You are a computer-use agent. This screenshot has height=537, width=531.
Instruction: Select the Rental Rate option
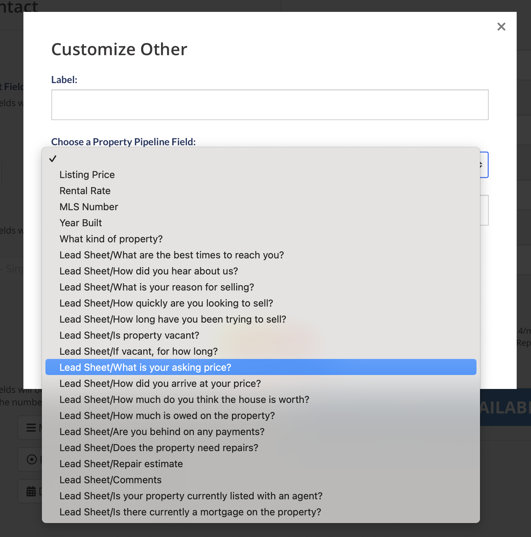tap(85, 191)
